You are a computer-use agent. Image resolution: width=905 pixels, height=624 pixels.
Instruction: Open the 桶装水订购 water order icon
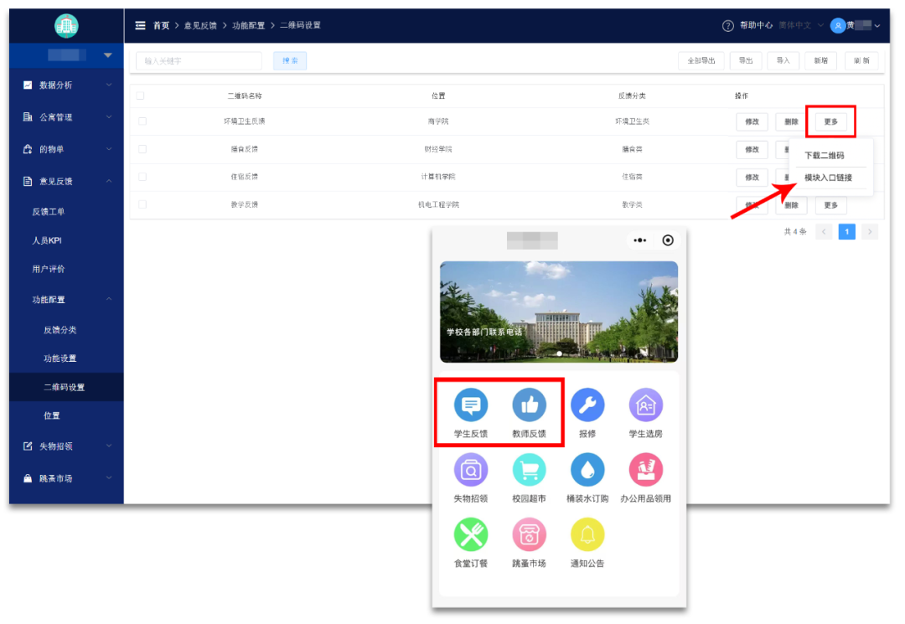(587, 471)
